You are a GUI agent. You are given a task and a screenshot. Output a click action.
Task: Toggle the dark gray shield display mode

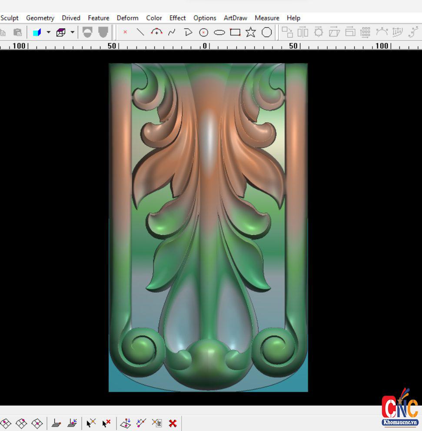coord(103,33)
